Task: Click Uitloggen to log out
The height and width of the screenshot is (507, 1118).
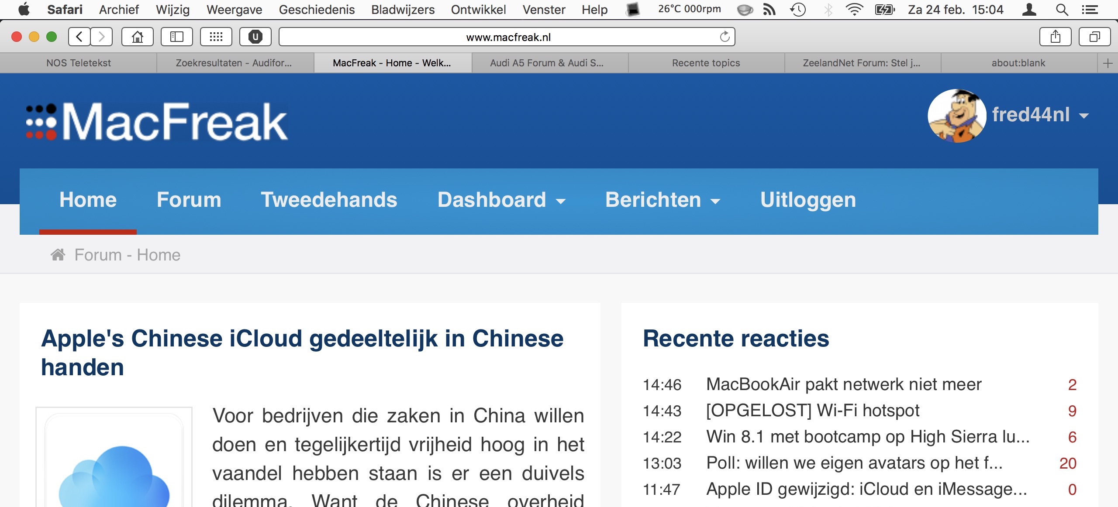Action: click(x=808, y=201)
